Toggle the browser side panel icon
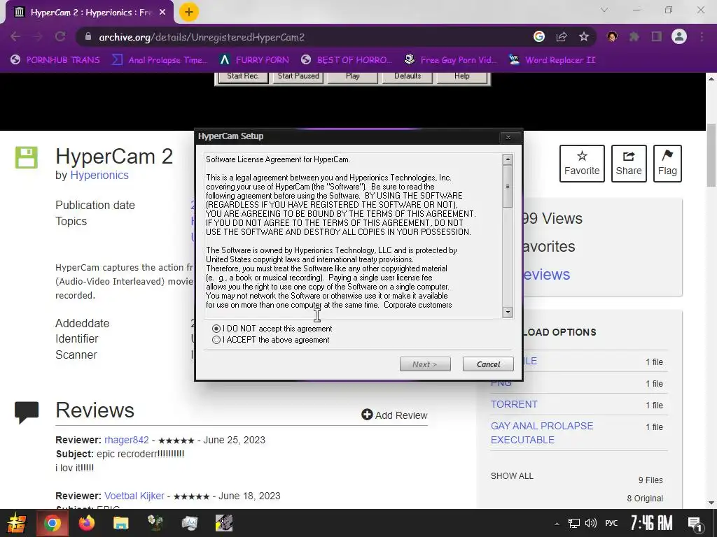This screenshot has height=537, width=717. coord(657,37)
